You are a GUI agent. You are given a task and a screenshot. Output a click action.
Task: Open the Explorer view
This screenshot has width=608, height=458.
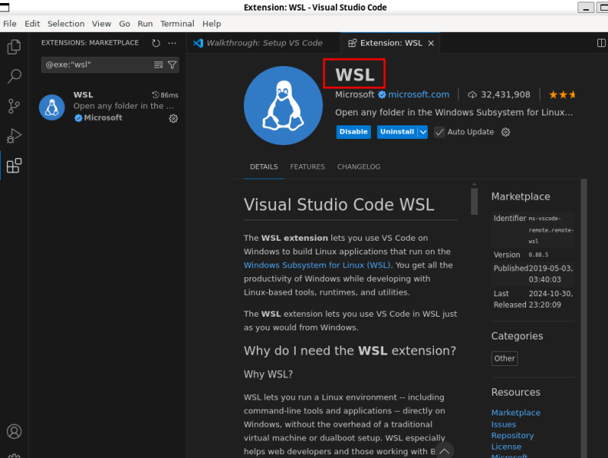pos(14,47)
